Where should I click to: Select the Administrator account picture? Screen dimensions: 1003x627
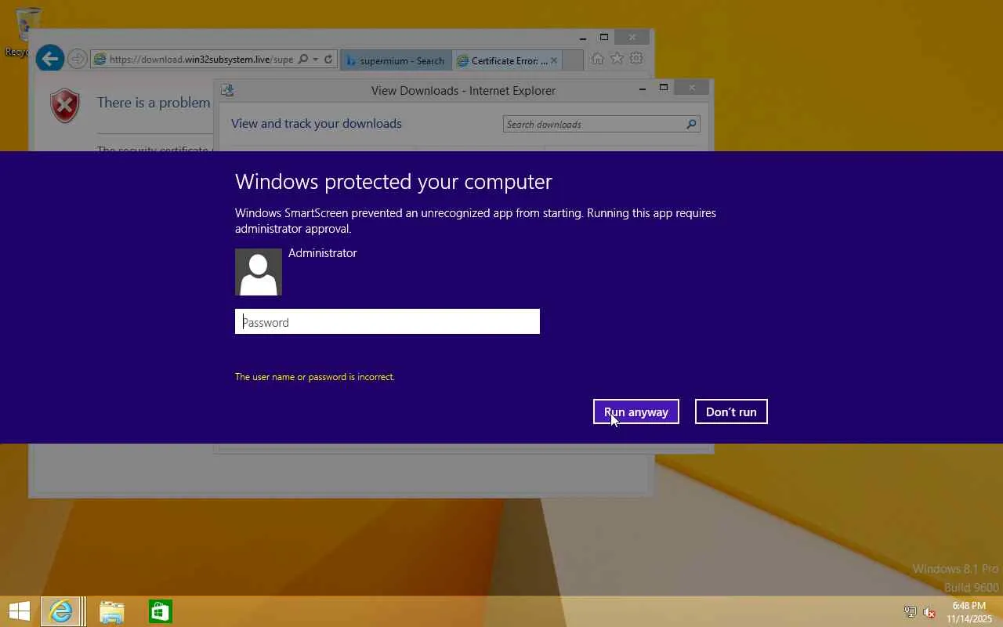(x=259, y=272)
